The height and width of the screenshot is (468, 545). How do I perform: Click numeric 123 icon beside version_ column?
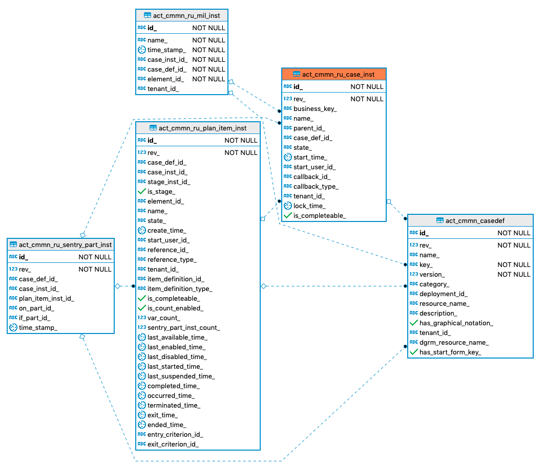point(414,274)
